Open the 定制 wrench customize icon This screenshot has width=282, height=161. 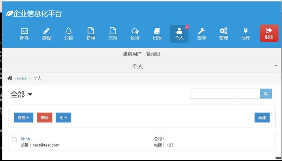point(201,34)
